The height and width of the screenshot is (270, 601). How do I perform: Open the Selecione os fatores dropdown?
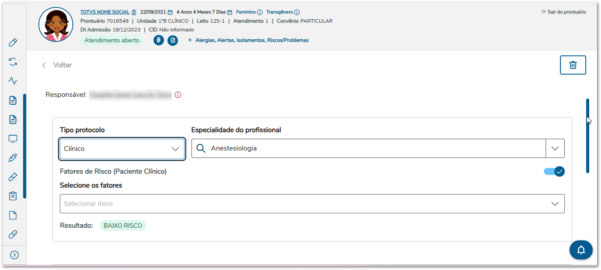coord(312,204)
